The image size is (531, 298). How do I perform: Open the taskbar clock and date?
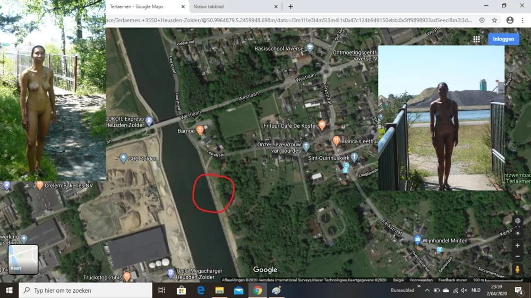pos(496,290)
